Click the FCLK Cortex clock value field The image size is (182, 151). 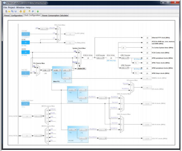(x=147, y=53)
